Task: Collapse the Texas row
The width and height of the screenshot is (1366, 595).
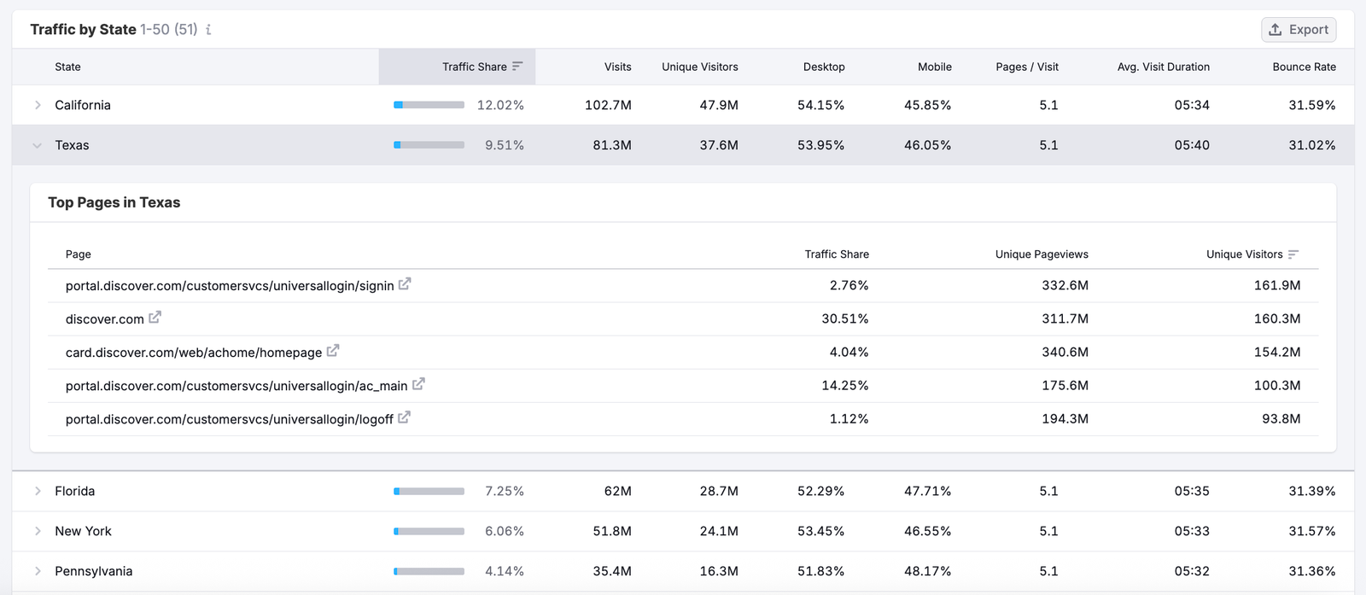Action: pyautogui.click(x=38, y=145)
